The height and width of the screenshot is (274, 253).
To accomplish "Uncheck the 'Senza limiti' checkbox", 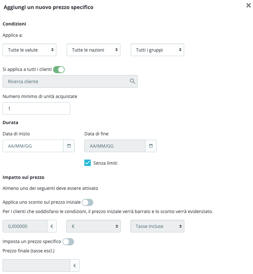I will (x=88, y=163).
